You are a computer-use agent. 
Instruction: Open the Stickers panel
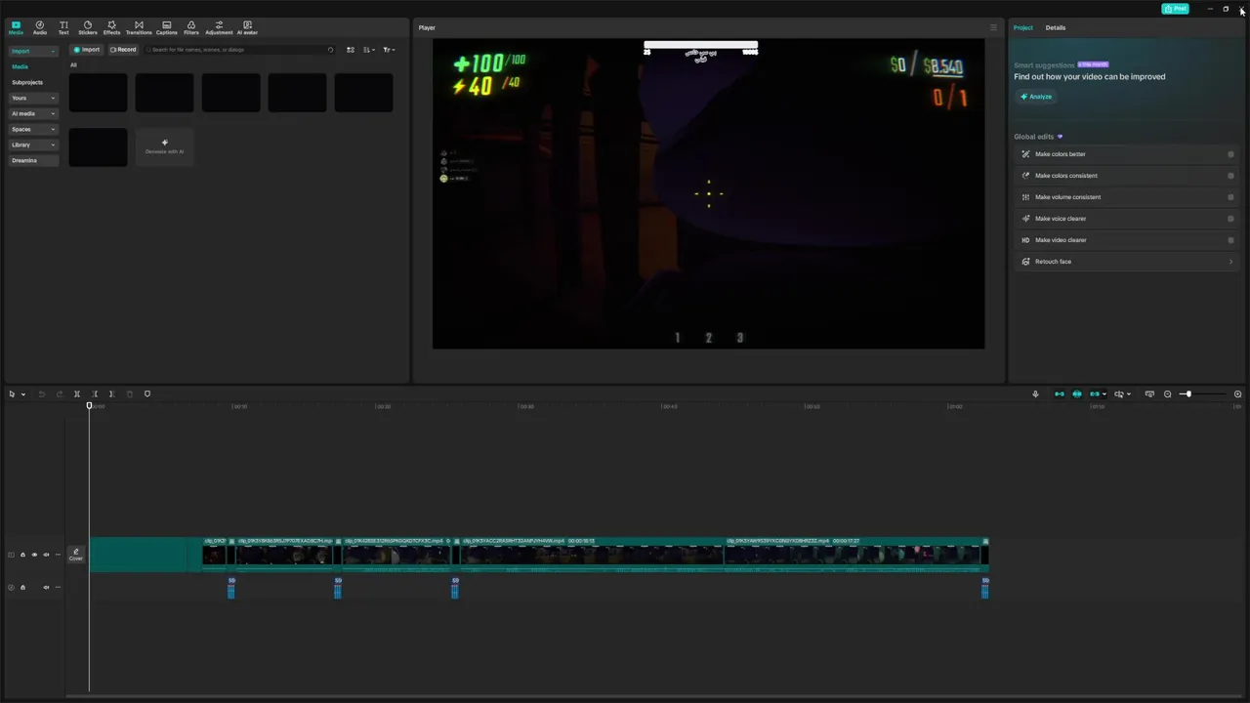pyautogui.click(x=88, y=27)
